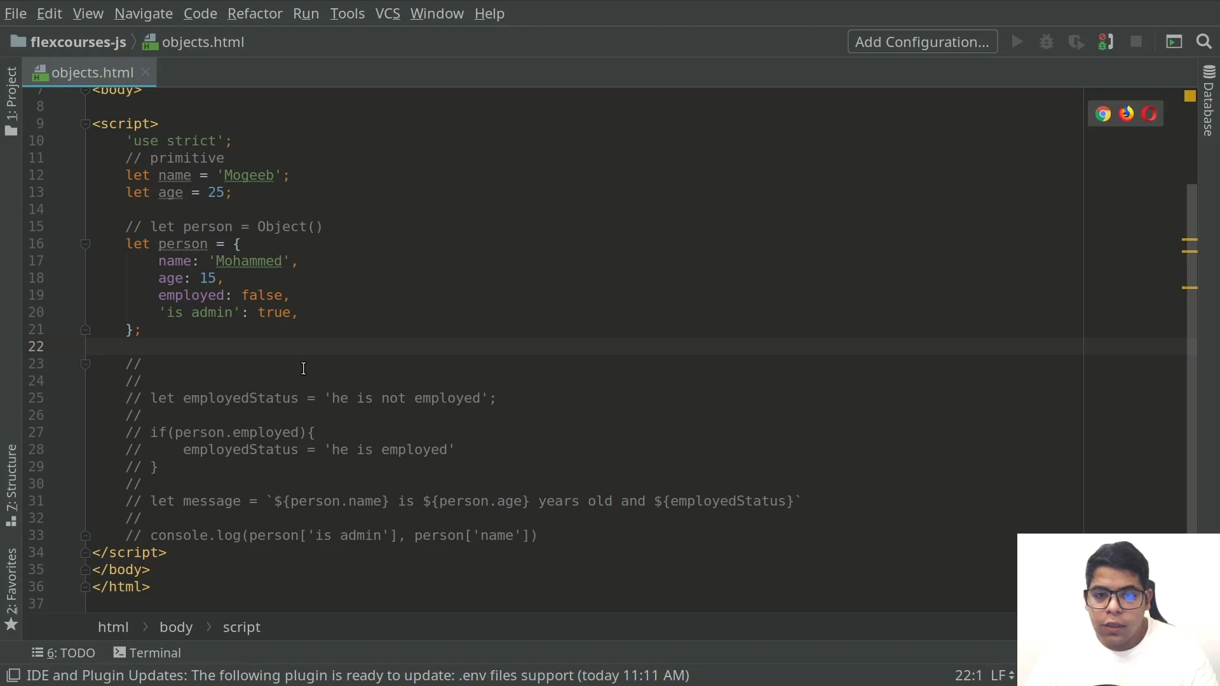Open in Firefox browser icon
This screenshot has height=686, width=1220.
[x=1127, y=114]
